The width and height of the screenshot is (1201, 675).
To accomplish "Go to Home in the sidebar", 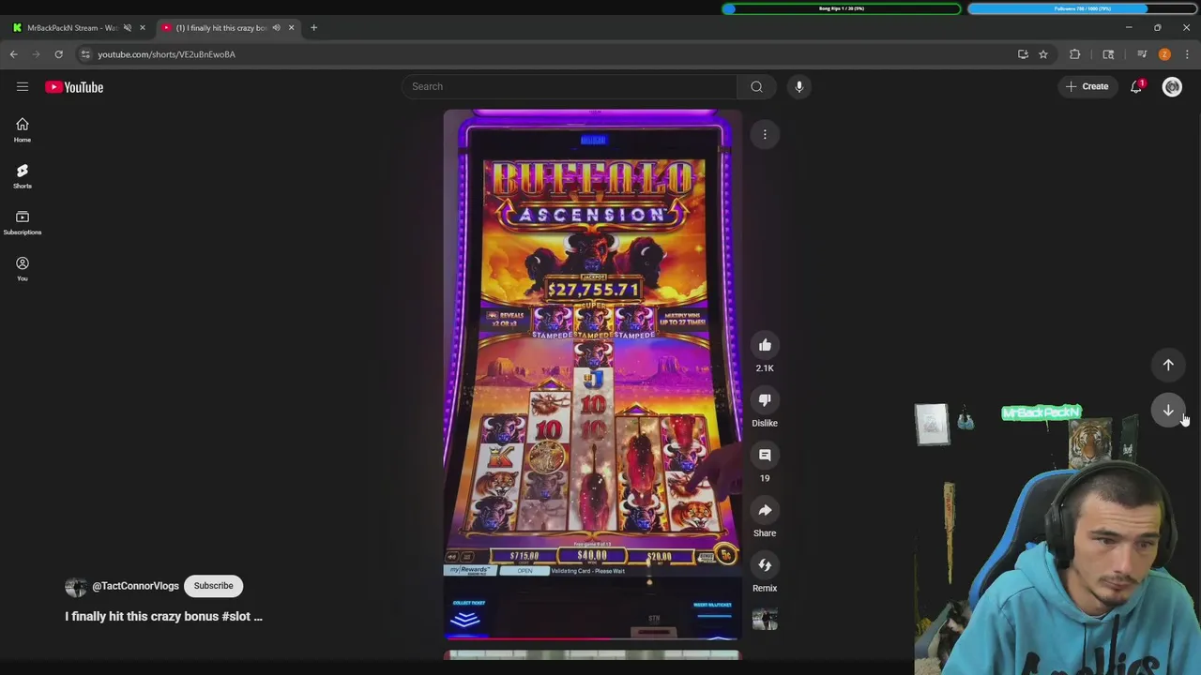I will (x=23, y=129).
